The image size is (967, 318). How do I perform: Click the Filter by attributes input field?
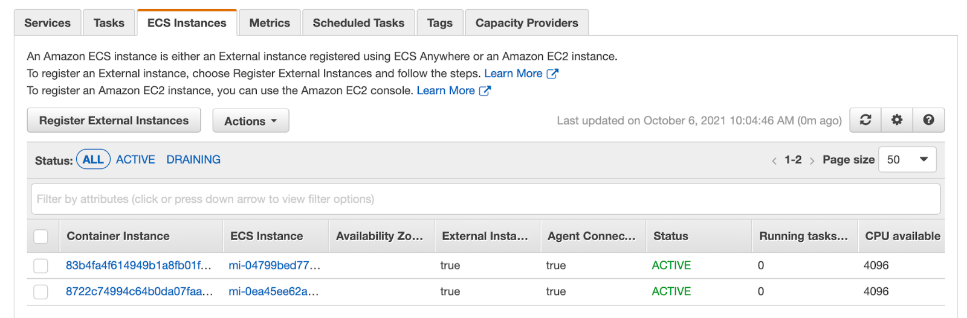(485, 199)
